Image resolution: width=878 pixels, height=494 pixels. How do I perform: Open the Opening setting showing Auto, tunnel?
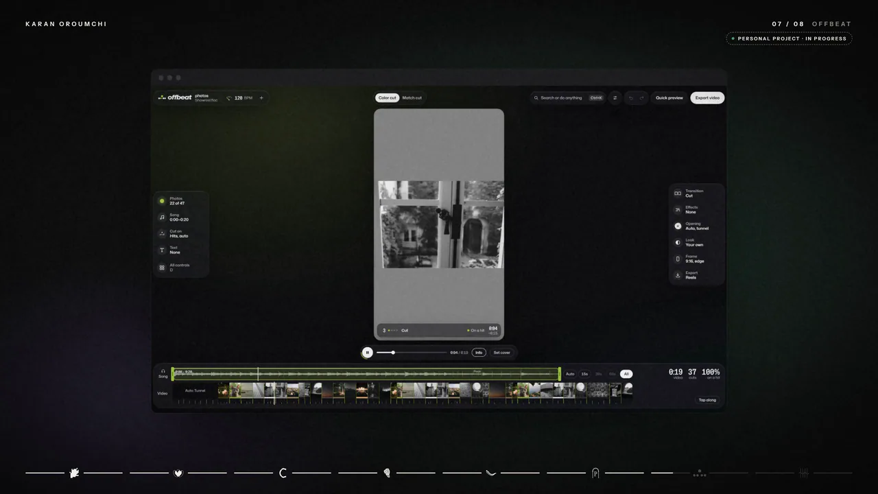pyautogui.click(x=696, y=226)
